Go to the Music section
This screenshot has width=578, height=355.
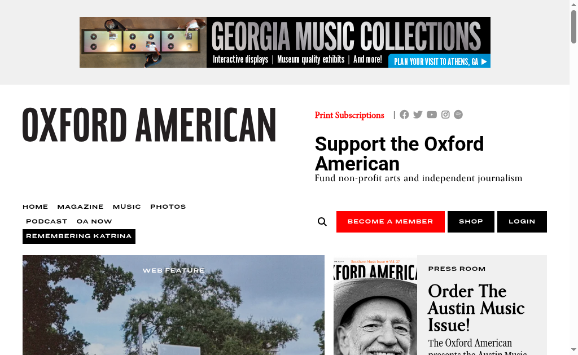click(x=127, y=207)
